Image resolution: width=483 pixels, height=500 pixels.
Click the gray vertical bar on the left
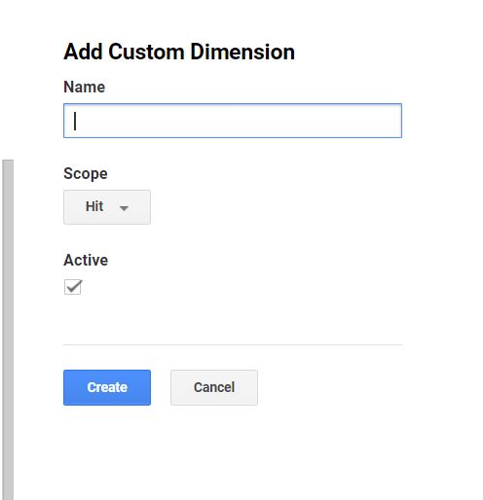point(8,330)
